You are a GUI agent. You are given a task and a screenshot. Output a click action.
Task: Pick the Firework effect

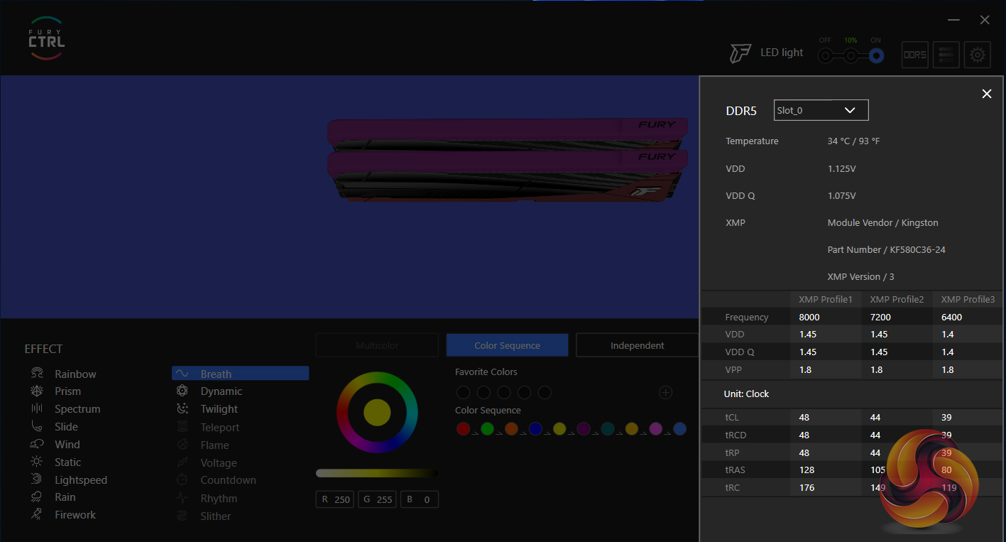(x=75, y=515)
